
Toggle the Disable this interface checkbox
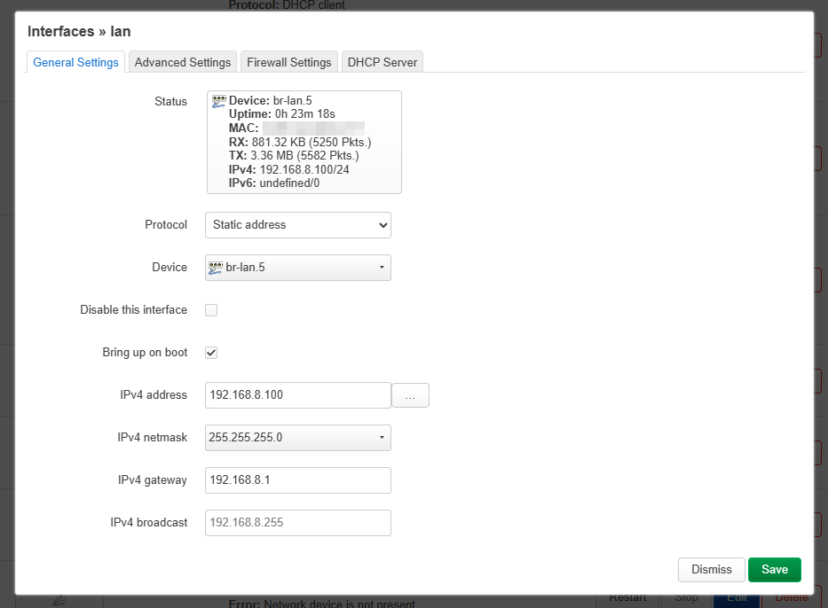[x=211, y=310]
